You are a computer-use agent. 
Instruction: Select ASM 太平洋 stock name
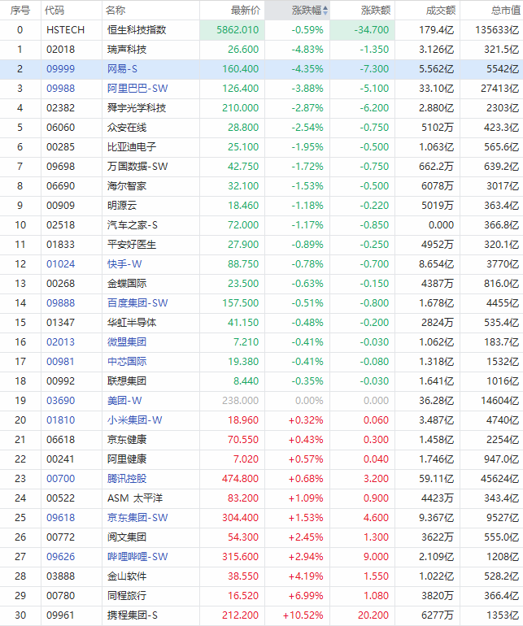[135, 498]
